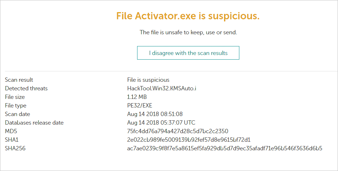Click the 'File Activator.exe is suspicious.' heading
The image size is (338, 171).
click(x=188, y=16)
